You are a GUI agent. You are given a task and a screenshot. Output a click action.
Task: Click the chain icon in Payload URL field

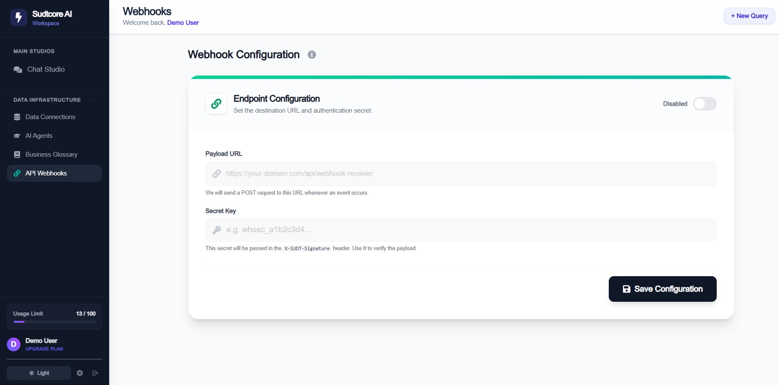click(x=217, y=174)
